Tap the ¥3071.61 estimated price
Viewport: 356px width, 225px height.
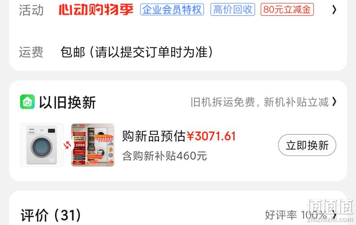tap(211, 136)
